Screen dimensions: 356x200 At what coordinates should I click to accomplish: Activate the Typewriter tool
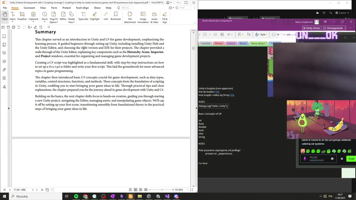click(83, 16)
